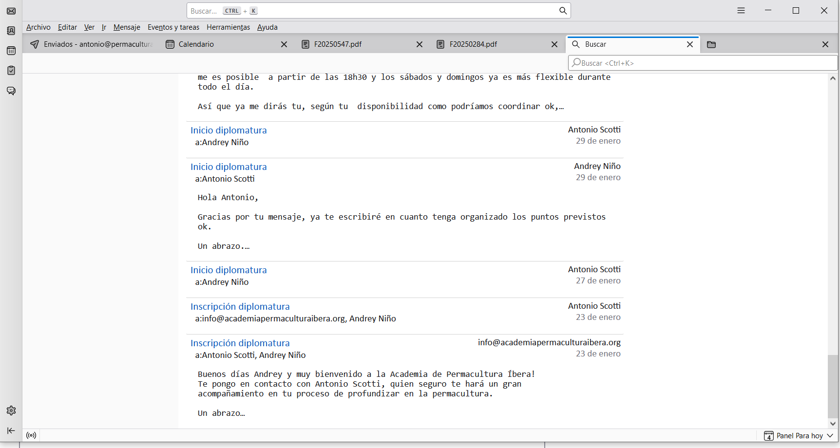Expand the Panel Para hoy chevron
Screen dimensions: 840x448
point(830,436)
